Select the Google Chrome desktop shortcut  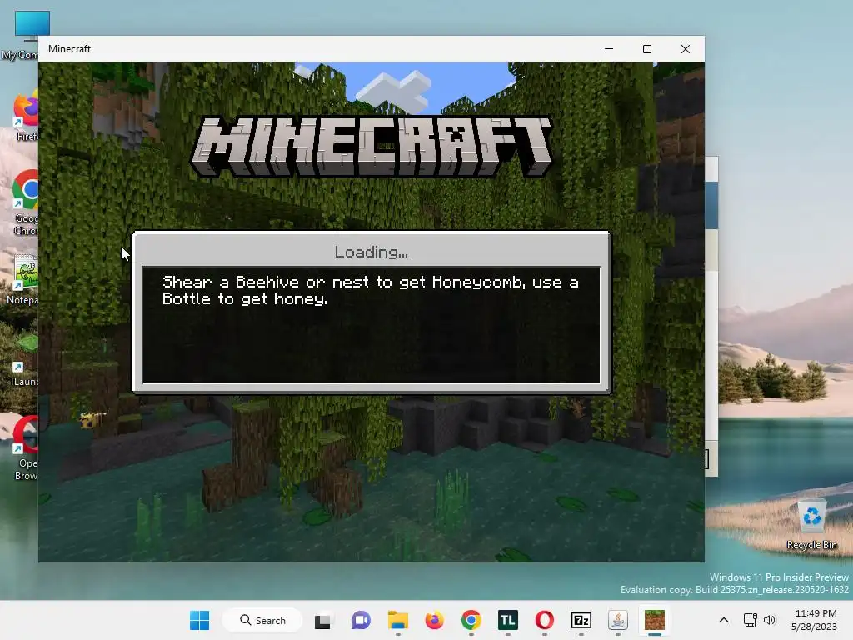[24, 202]
